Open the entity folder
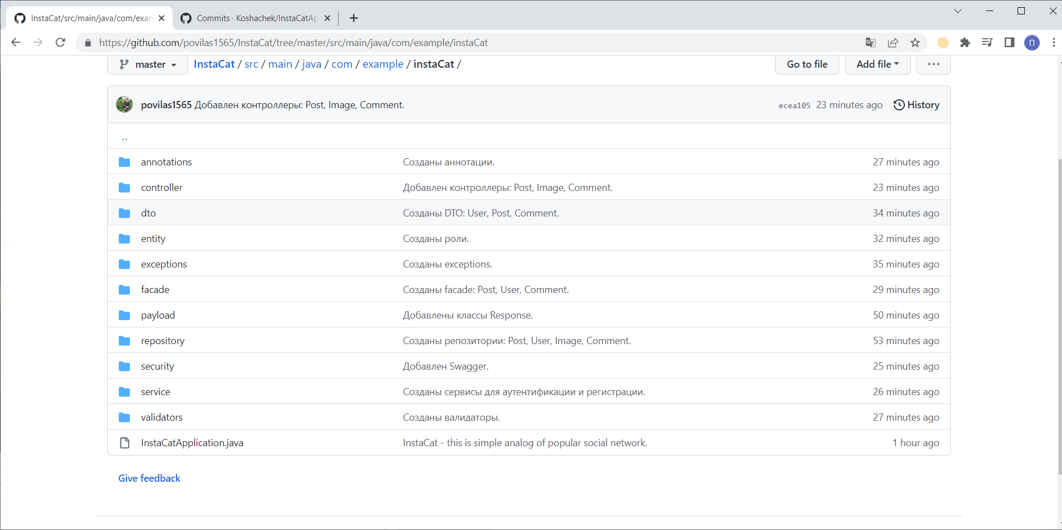 click(153, 239)
